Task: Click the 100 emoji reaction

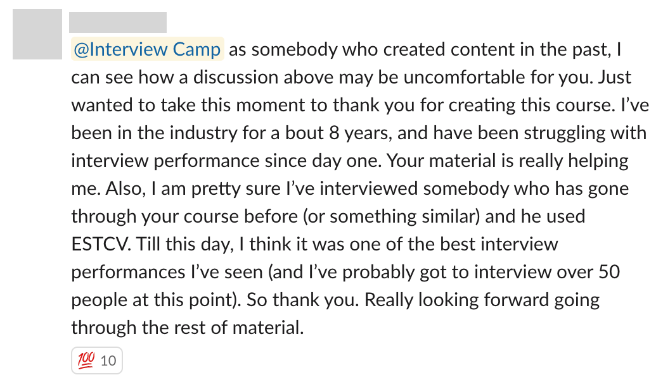Action: pos(86,360)
